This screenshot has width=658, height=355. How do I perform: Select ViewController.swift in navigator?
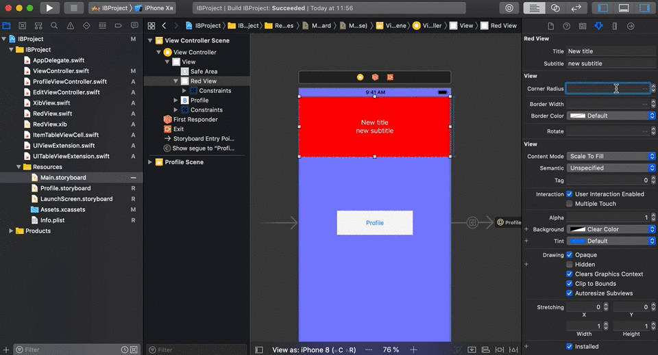click(61, 70)
